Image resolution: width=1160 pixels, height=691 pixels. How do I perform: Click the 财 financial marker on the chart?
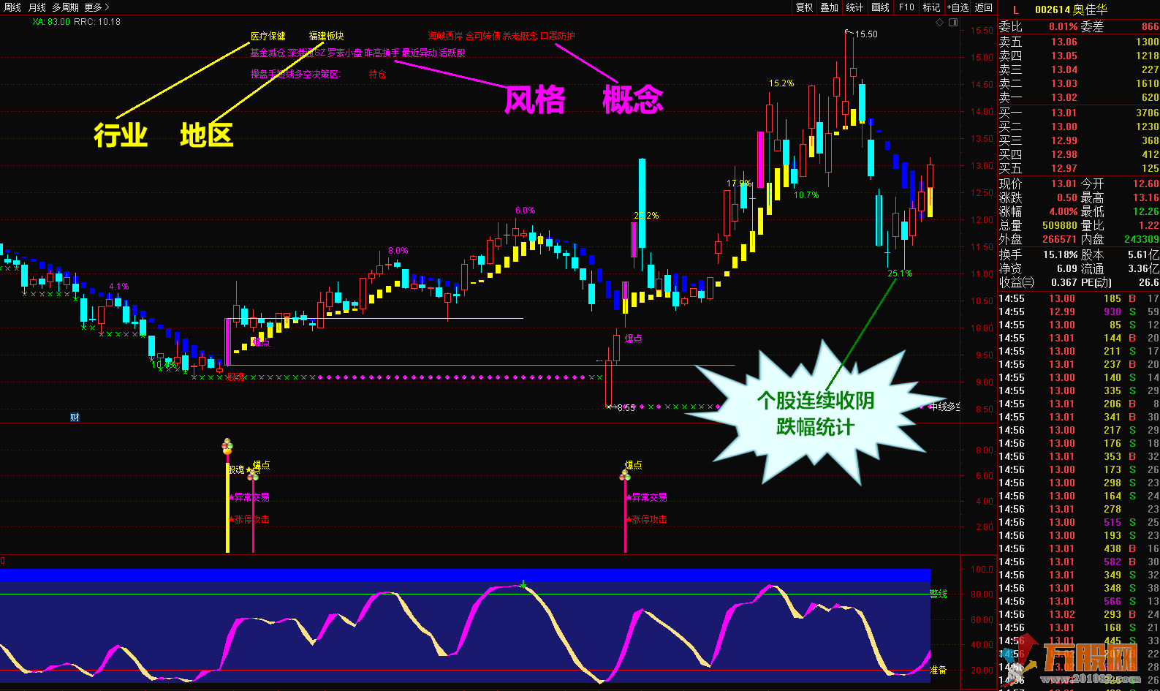pyautogui.click(x=75, y=418)
